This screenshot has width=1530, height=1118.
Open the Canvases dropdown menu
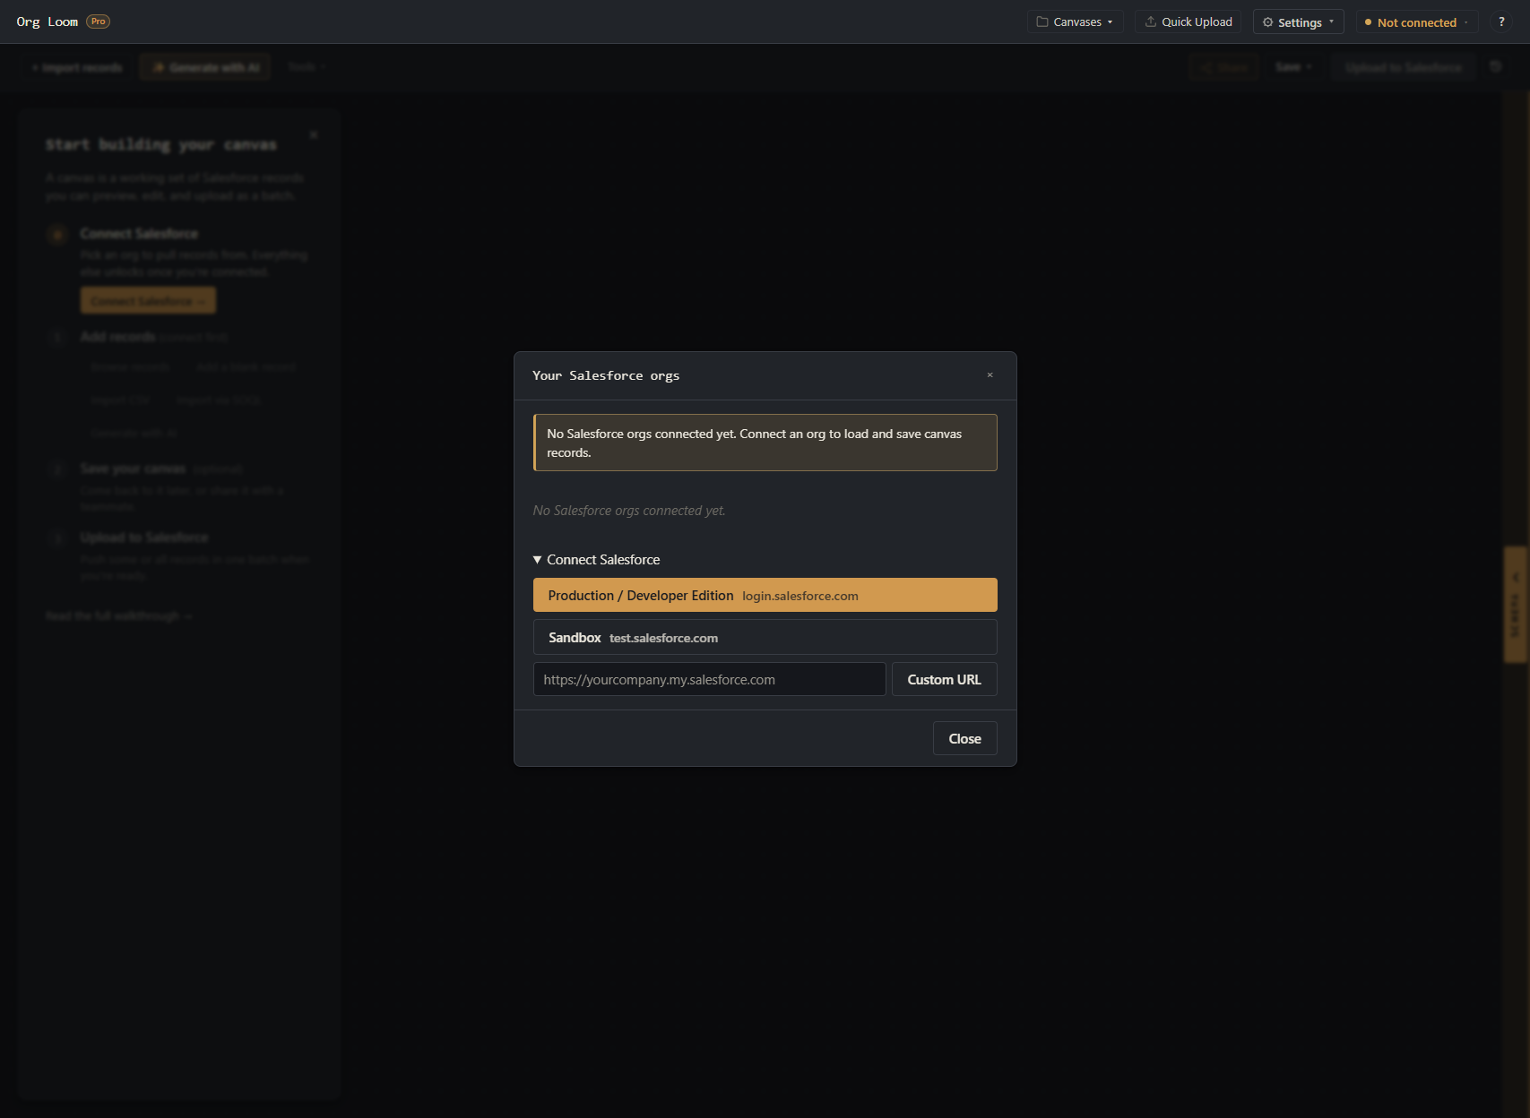pyautogui.click(x=1075, y=21)
